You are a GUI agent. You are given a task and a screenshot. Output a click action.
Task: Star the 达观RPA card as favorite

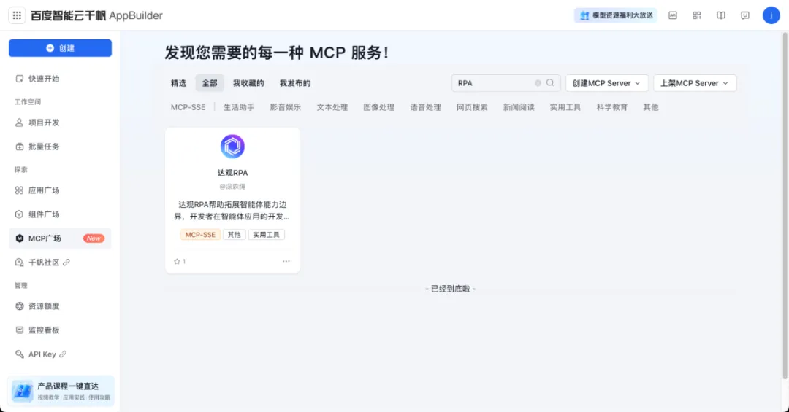point(177,261)
